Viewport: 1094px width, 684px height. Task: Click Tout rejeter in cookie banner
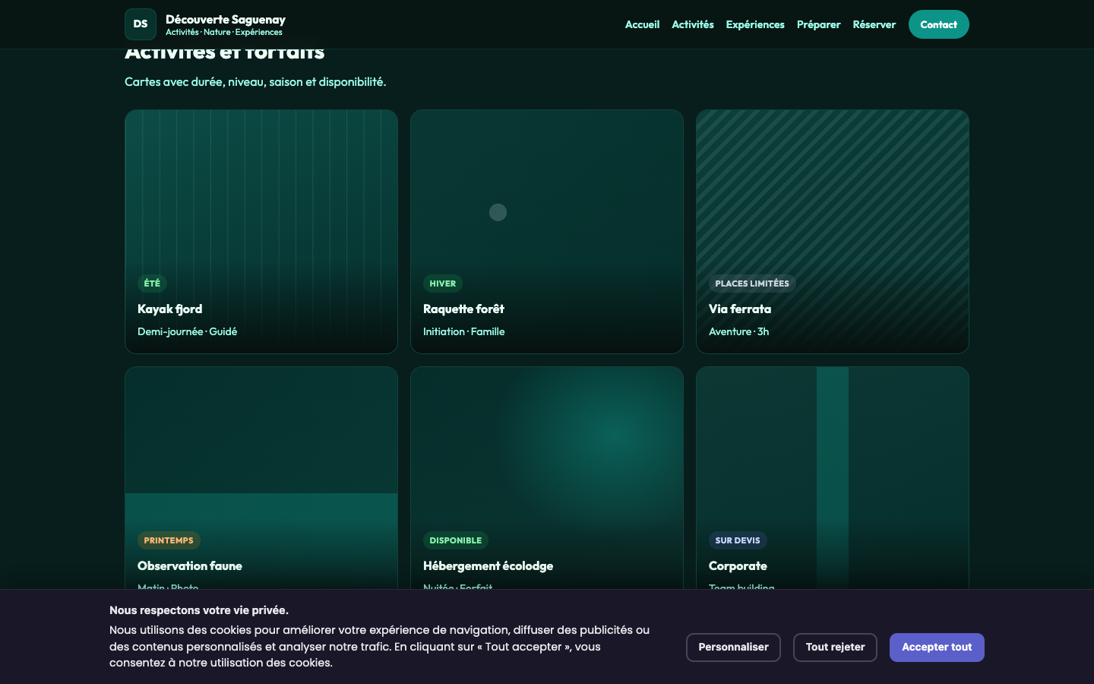(835, 648)
